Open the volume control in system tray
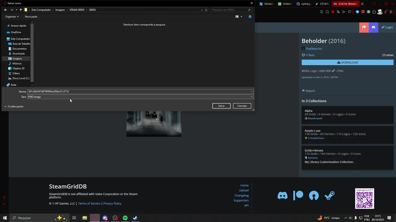The image size is (396, 222). 351,218
